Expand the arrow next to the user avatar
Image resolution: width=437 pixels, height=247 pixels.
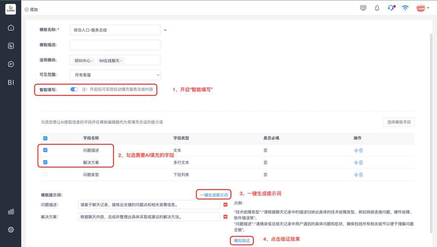[428, 8]
